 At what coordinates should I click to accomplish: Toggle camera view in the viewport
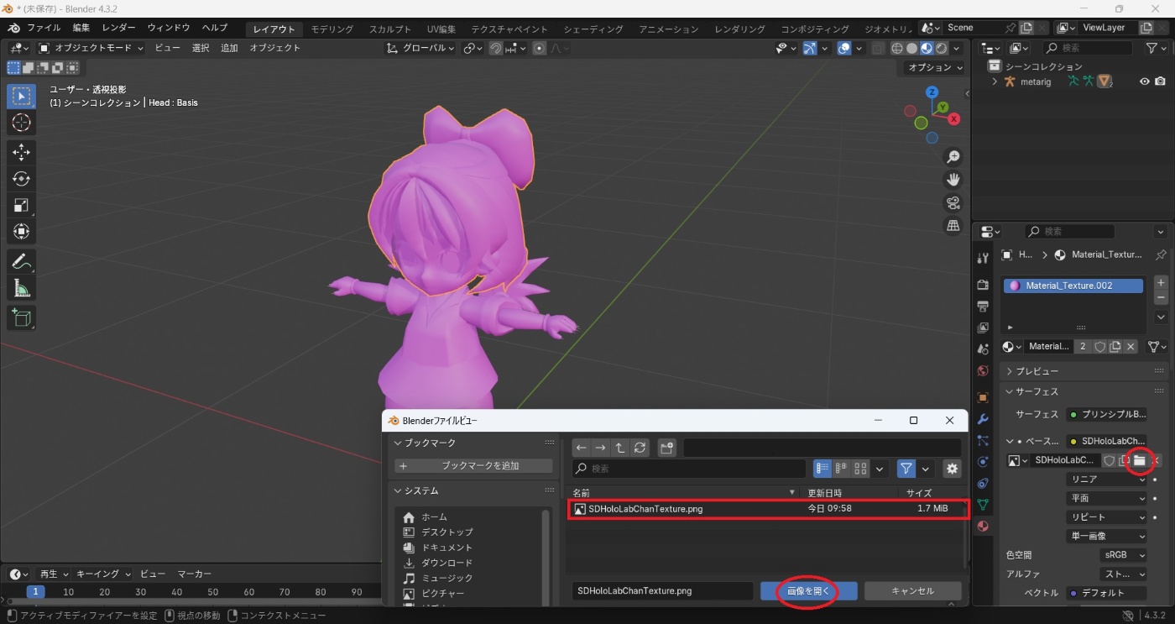pyautogui.click(x=953, y=202)
